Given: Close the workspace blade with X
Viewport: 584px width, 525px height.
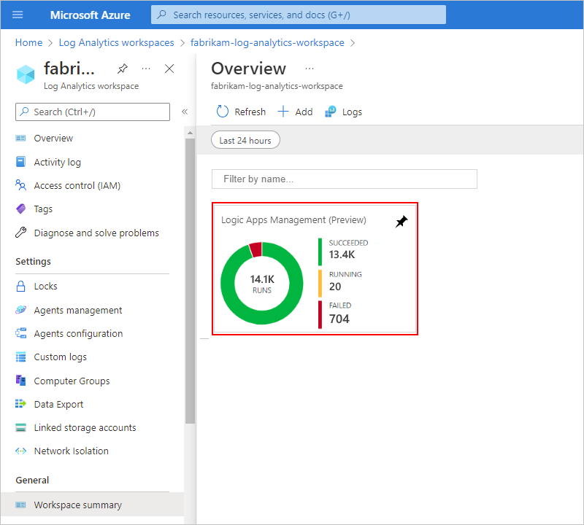Looking at the screenshot, I should point(169,69).
